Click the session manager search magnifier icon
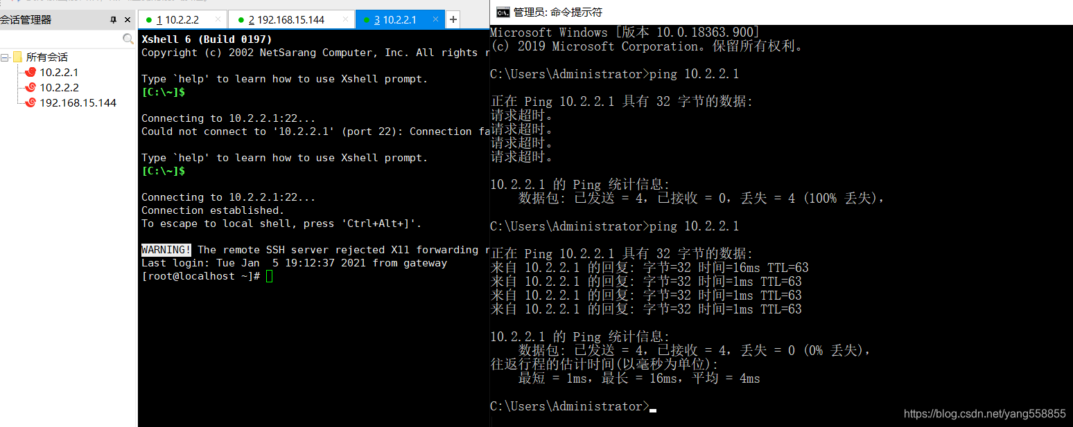The image size is (1073, 427). [128, 39]
